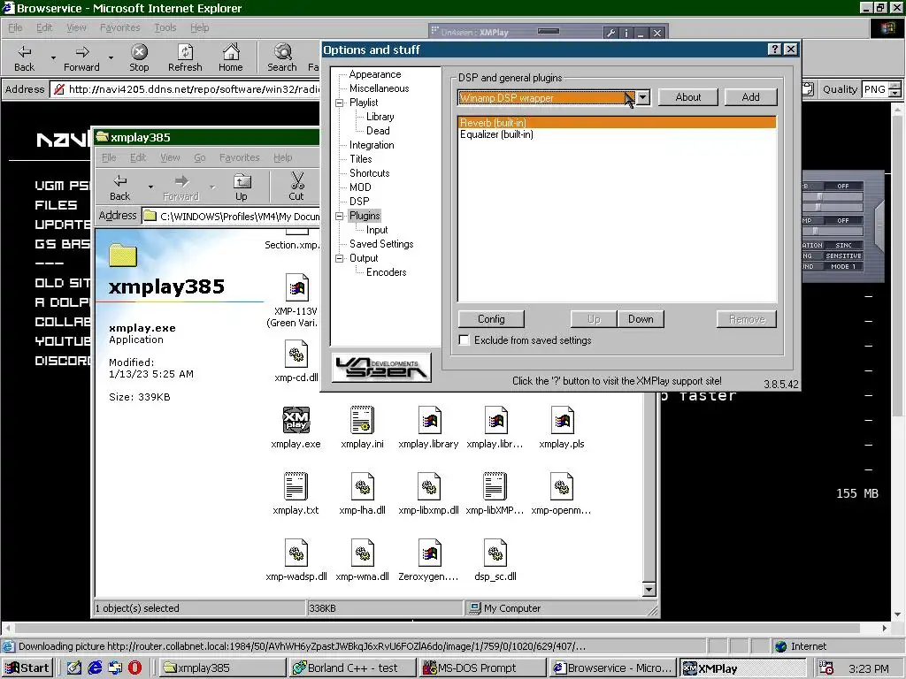This screenshot has width=906, height=679.
Task: Collapse the Output tree node
Action: [340, 259]
